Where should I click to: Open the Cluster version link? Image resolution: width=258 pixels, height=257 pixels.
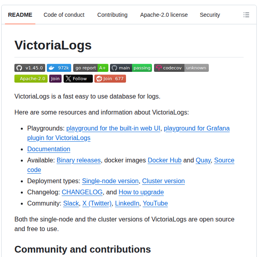pyautogui.click(x=163, y=181)
